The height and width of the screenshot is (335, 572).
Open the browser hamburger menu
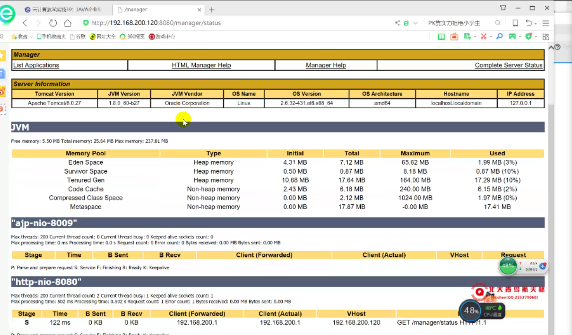[x=546, y=23]
